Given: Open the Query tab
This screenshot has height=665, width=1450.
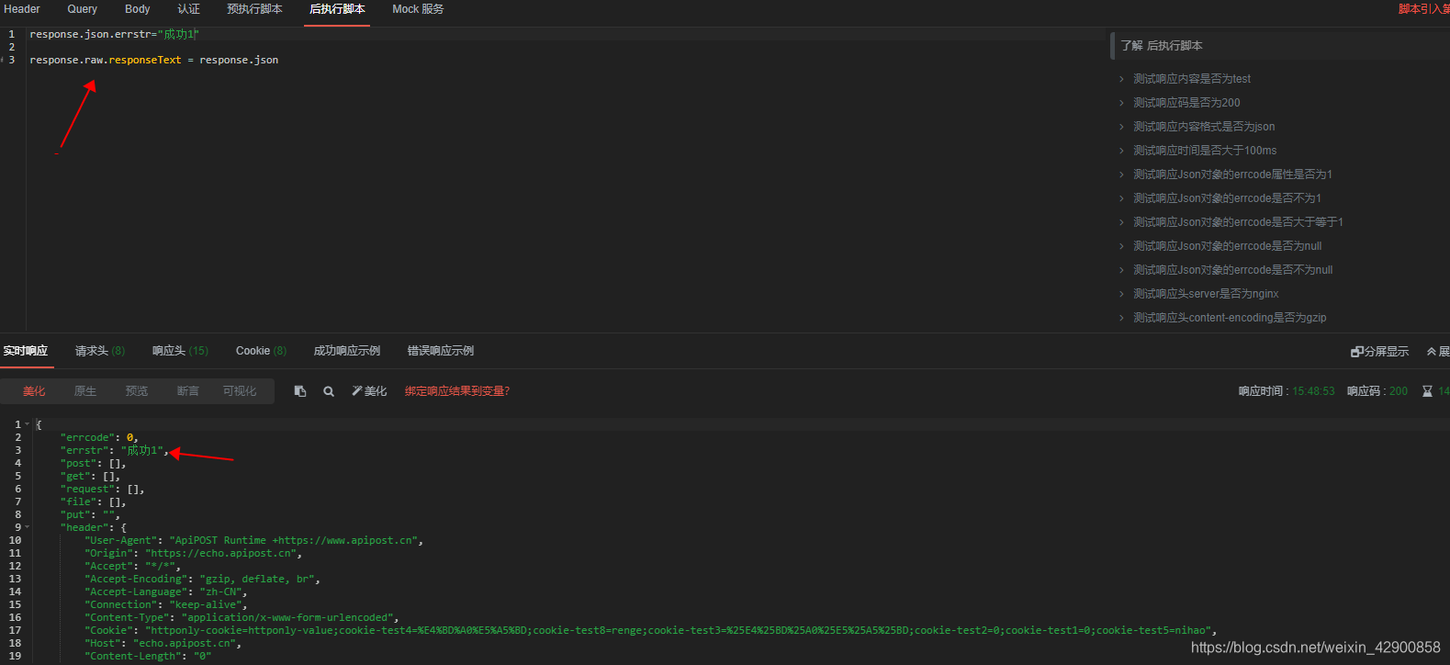Looking at the screenshot, I should coord(82,9).
